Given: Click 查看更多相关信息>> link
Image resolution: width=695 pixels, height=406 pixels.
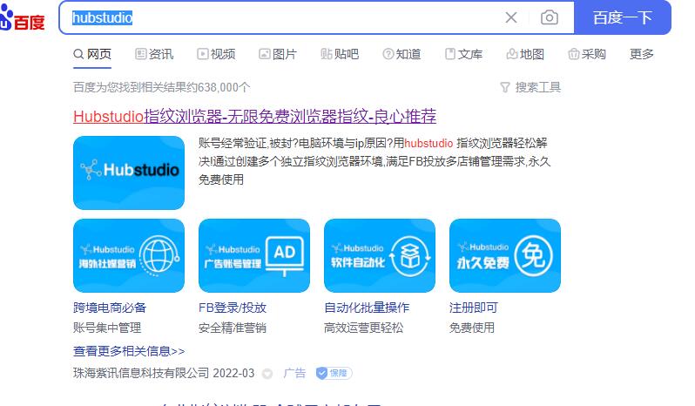Looking at the screenshot, I should 129,351.
